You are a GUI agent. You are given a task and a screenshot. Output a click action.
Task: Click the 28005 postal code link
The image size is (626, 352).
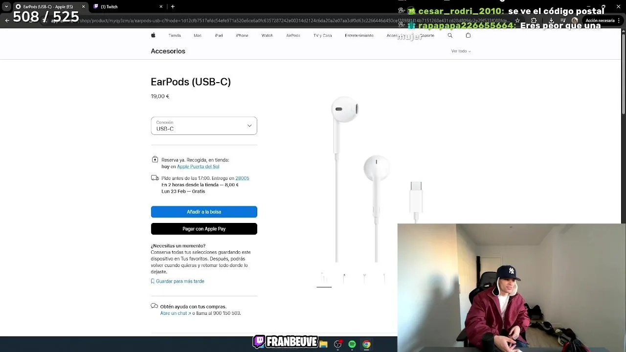[242, 178]
